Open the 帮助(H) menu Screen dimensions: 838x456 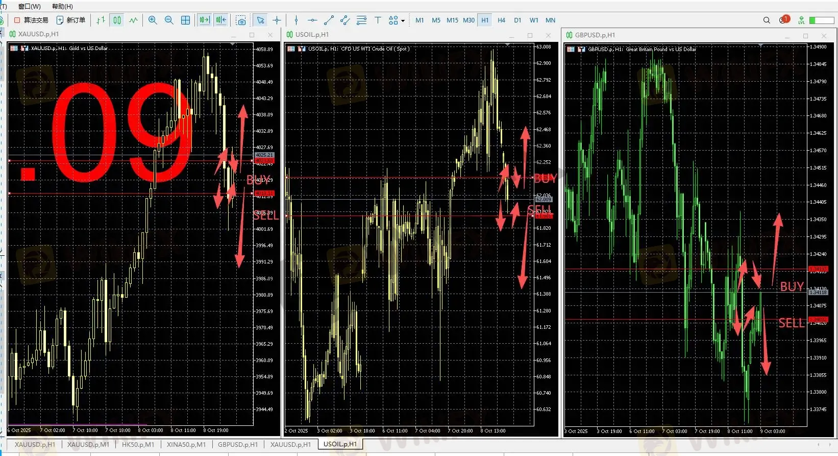pos(62,6)
